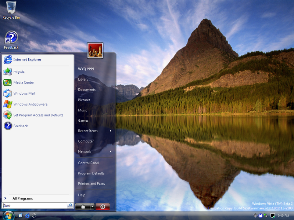Click the switch between windows taskbar icon
The width and height of the screenshot is (294, 220).
(34, 216)
